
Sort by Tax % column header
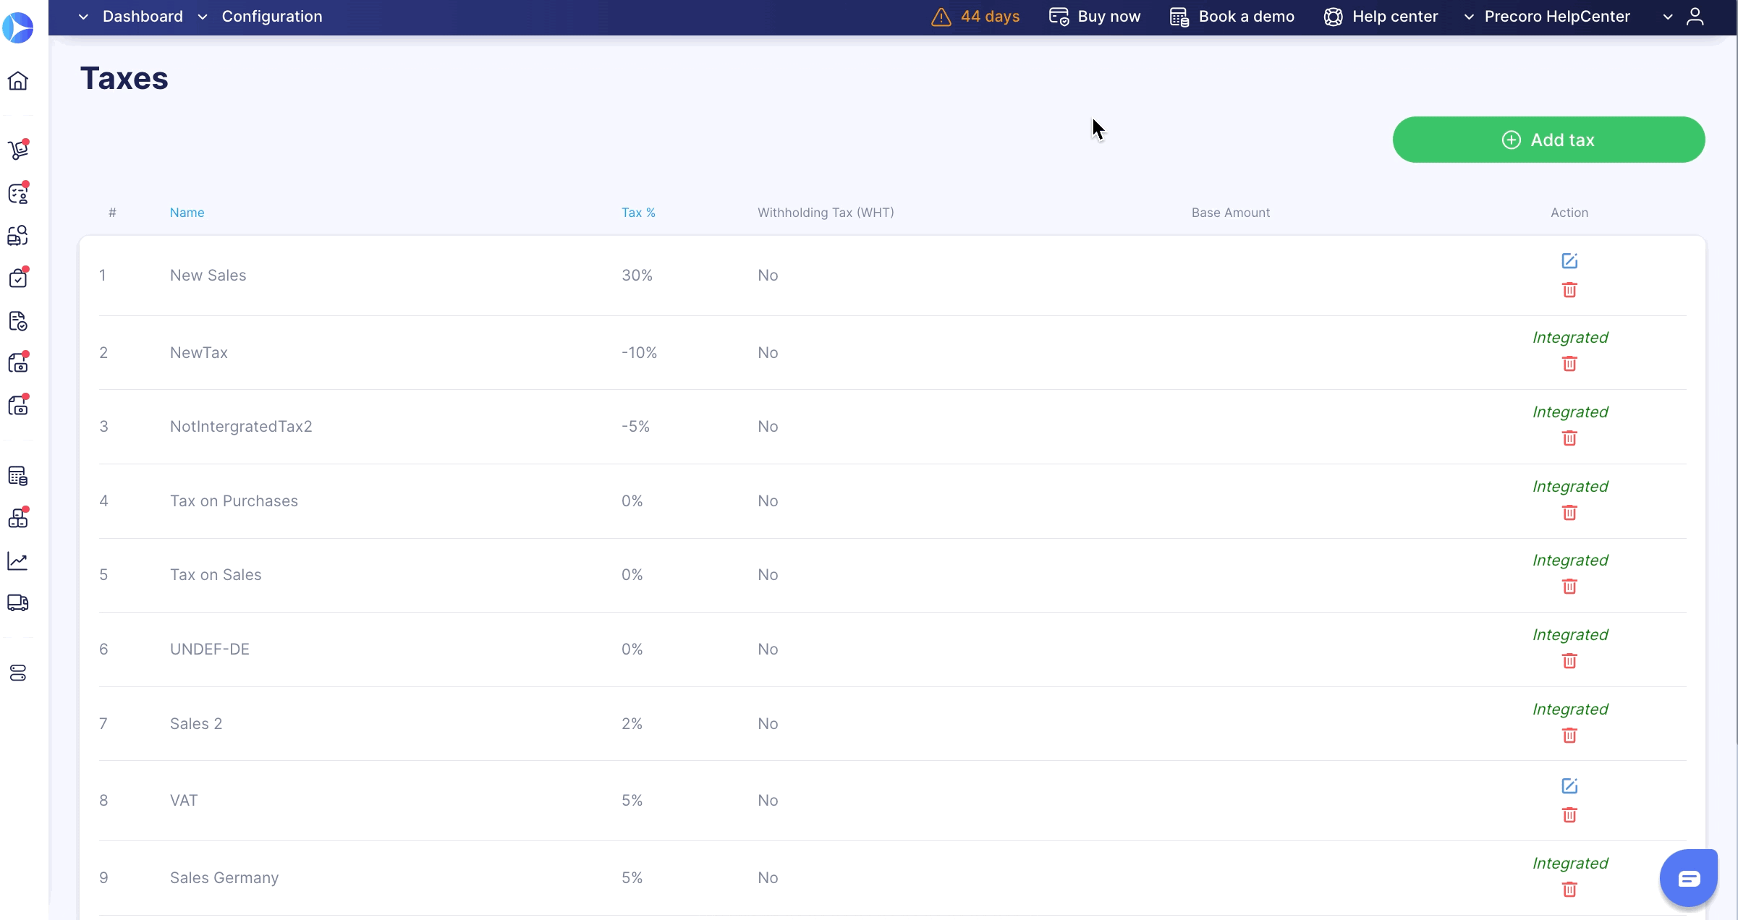click(637, 213)
